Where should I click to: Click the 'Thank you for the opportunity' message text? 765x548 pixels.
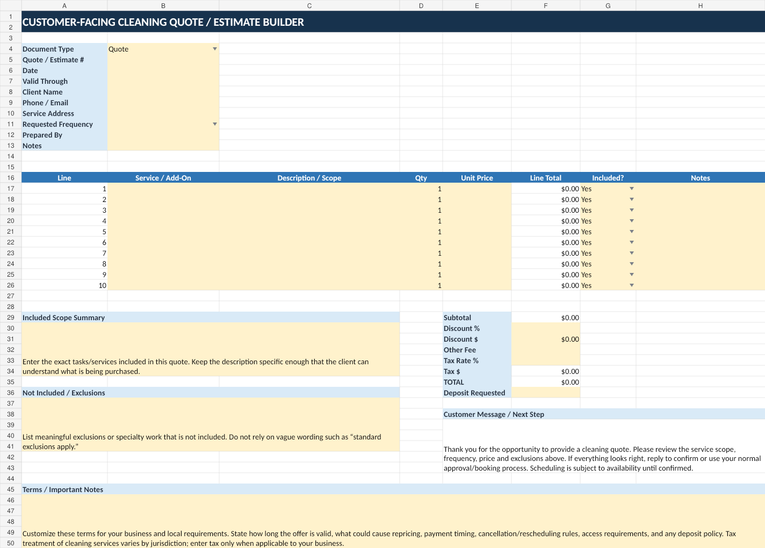pos(602,459)
